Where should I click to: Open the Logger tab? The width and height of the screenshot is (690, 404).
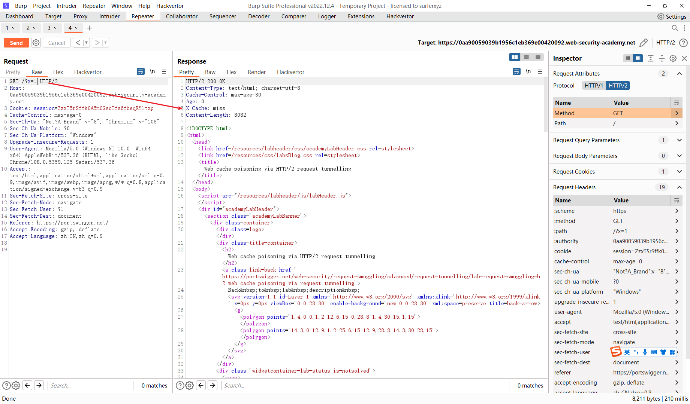(327, 16)
